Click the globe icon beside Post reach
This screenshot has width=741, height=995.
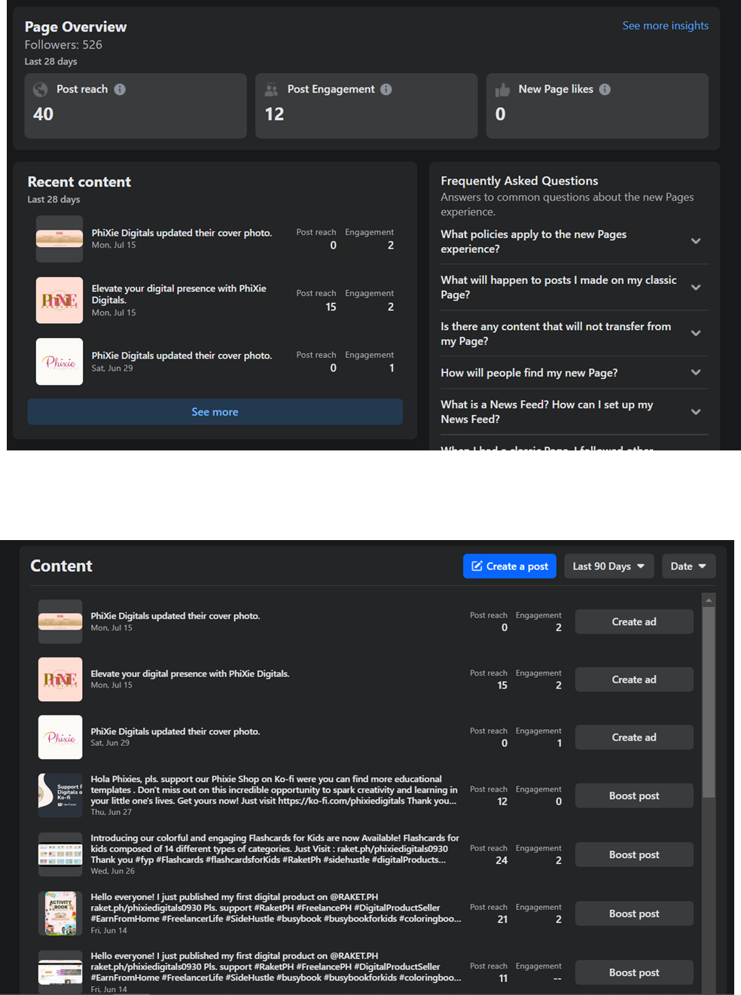(41, 90)
